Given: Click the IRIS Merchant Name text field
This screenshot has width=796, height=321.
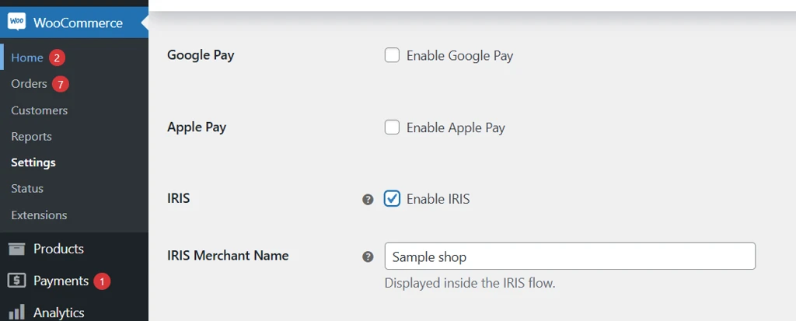Looking at the screenshot, I should [x=569, y=256].
